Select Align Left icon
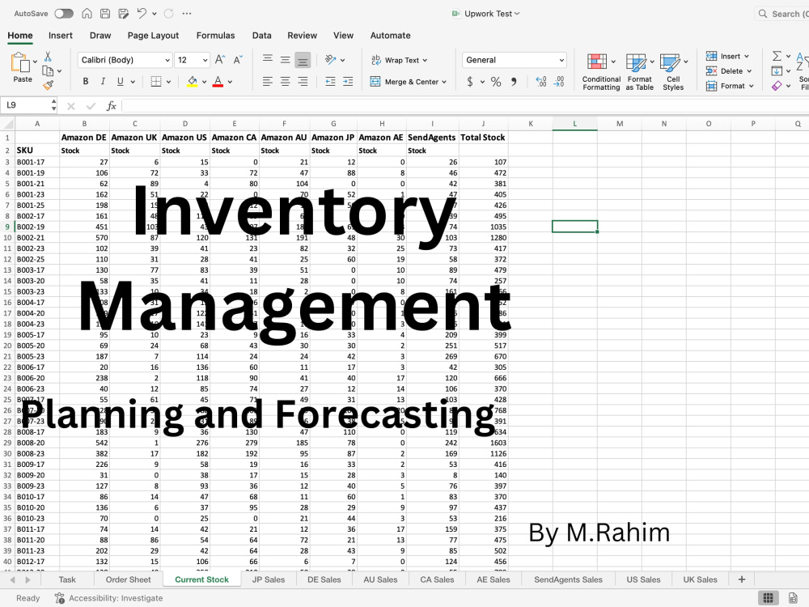809x607 pixels. tap(267, 82)
